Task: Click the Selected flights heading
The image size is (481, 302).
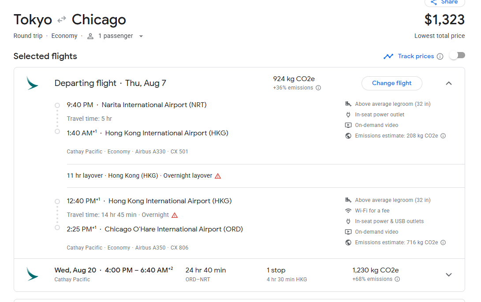Action: [45, 56]
